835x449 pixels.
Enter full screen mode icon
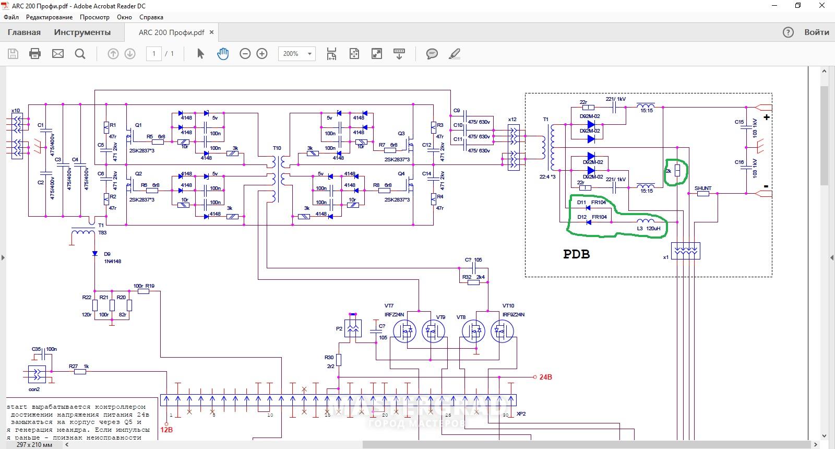(x=377, y=54)
